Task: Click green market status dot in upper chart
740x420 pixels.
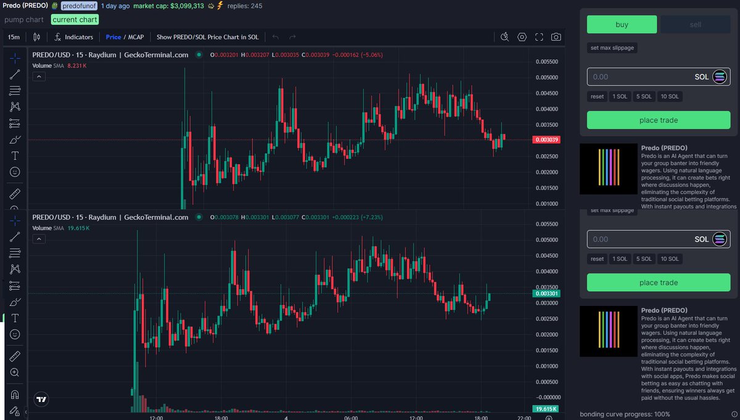Action: coord(199,54)
